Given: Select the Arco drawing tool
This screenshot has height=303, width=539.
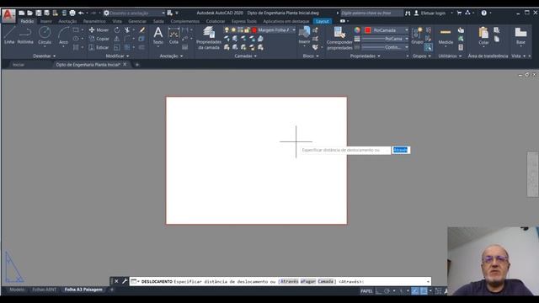Looking at the screenshot, I should (63, 35).
